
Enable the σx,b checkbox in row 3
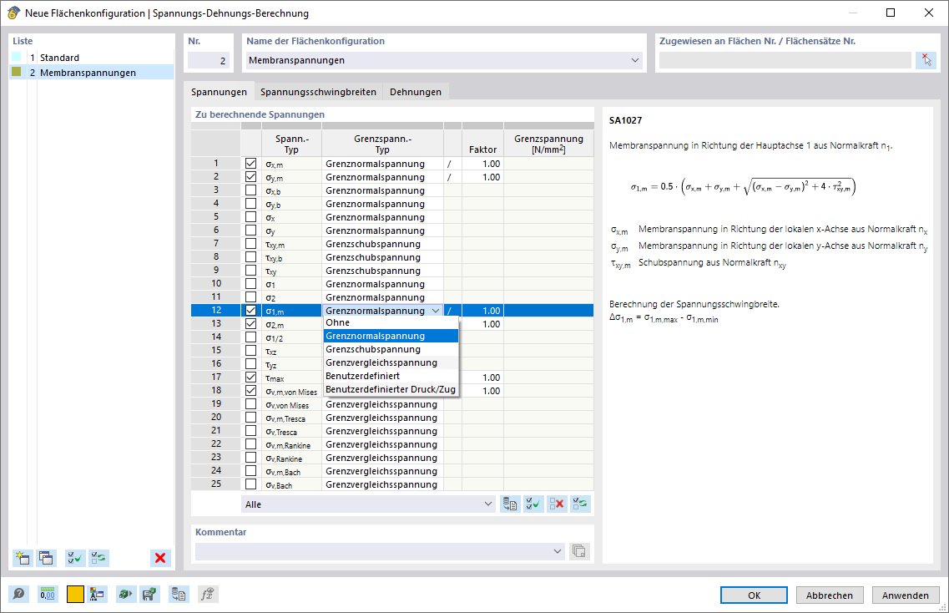[x=250, y=190]
